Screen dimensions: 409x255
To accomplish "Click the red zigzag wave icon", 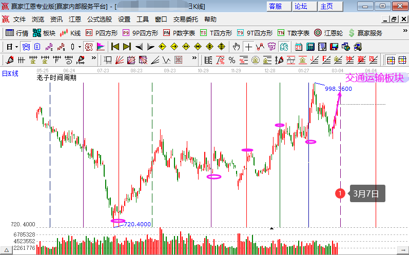I will [x=260, y=47].
